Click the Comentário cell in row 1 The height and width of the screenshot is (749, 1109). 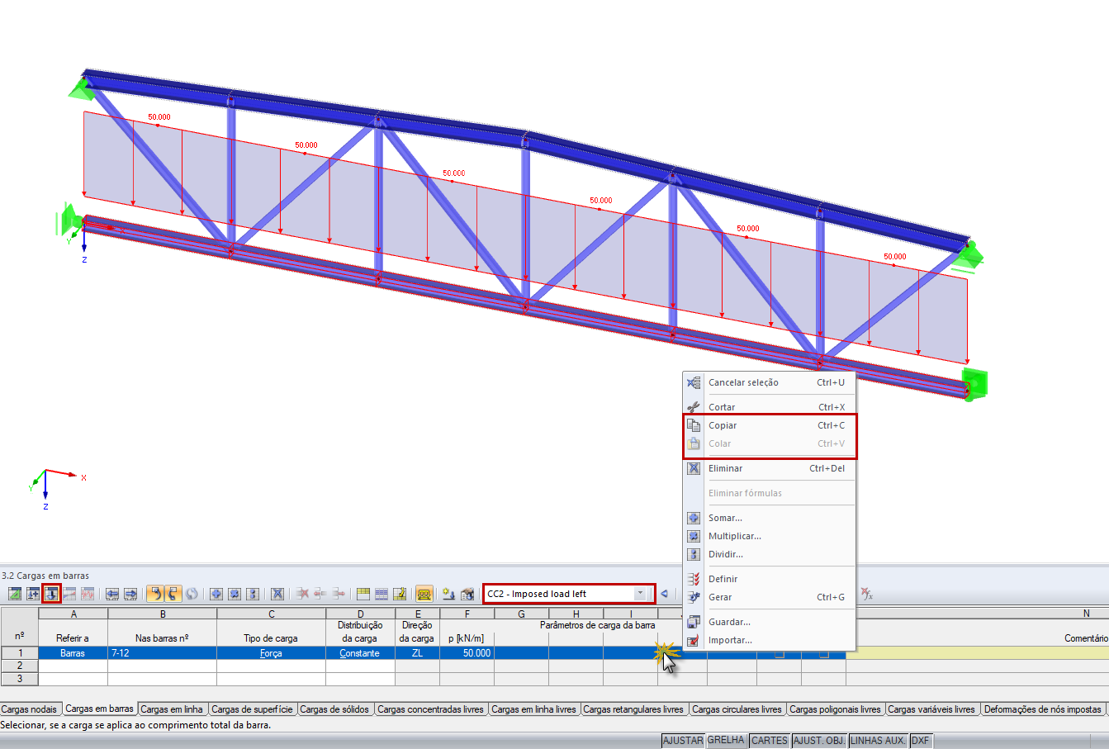pos(977,652)
